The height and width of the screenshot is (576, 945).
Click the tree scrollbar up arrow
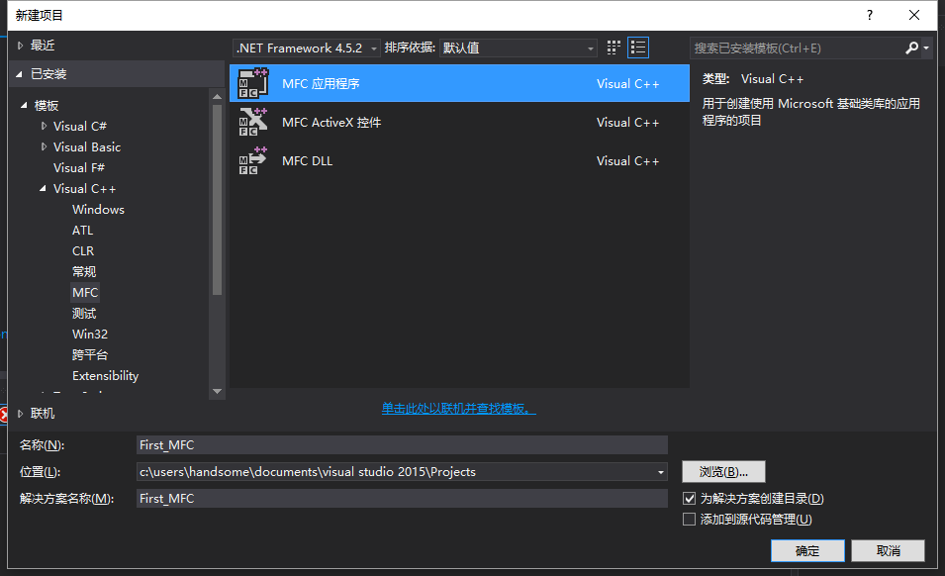click(218, 96)
